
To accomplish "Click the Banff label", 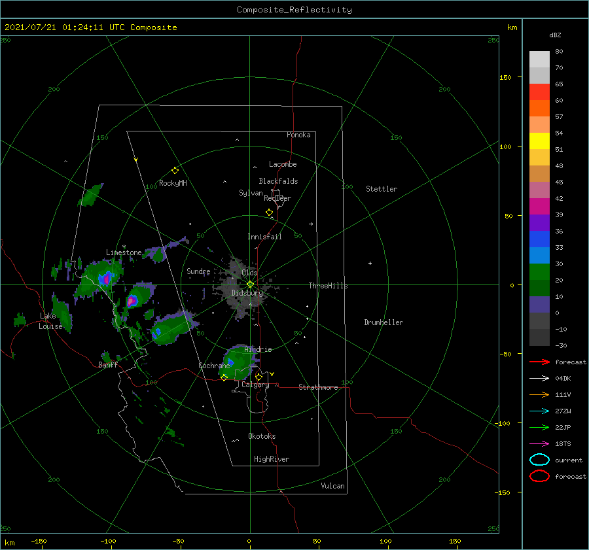I will [x=108, y=364].
